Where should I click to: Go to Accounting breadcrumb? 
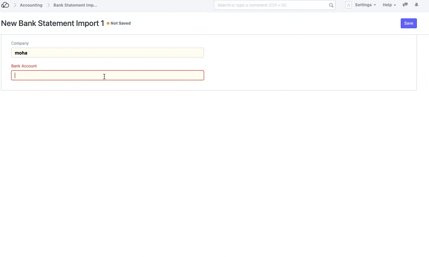pos(31,5)
